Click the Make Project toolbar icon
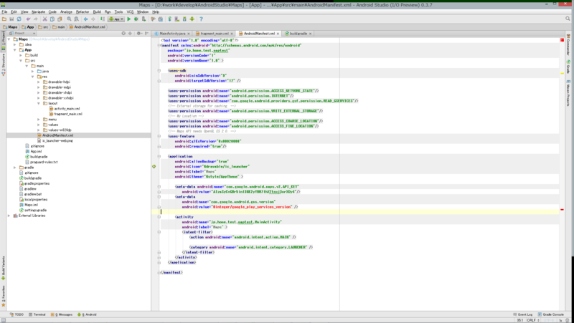Screen dimensions: 574x323 [103, 19]
